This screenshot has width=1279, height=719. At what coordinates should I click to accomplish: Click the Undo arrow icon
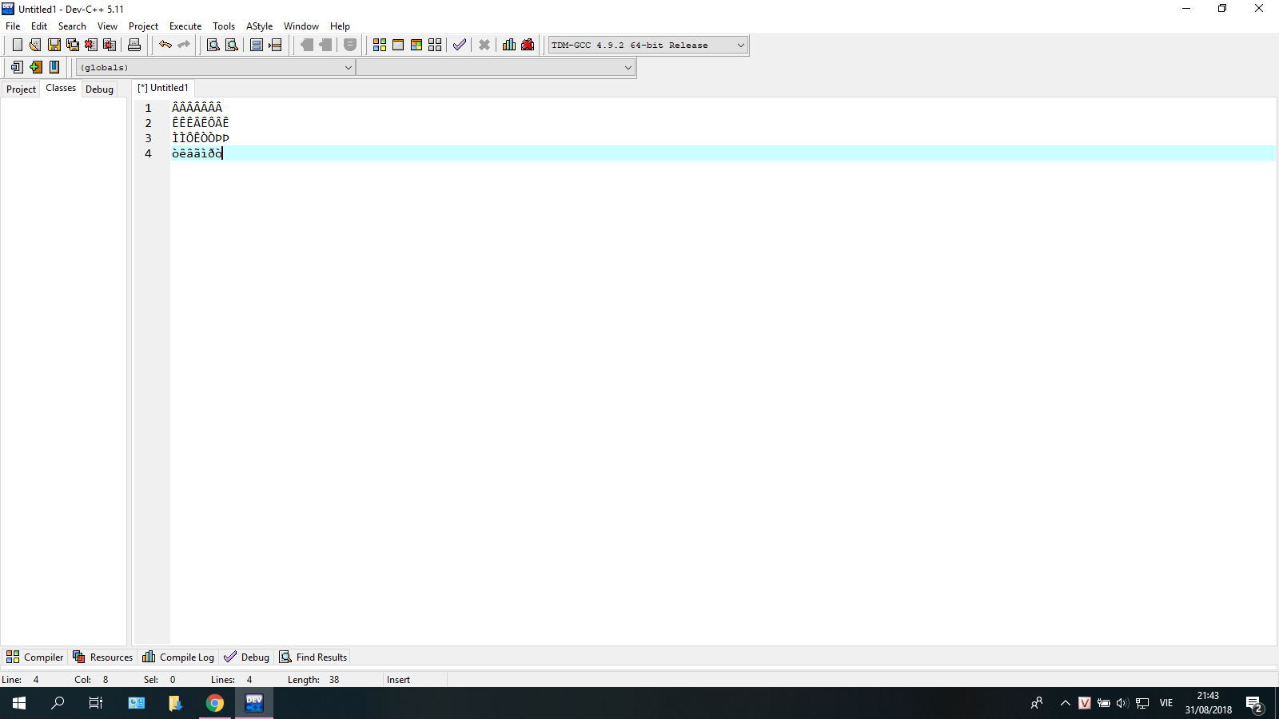point(165,45)
